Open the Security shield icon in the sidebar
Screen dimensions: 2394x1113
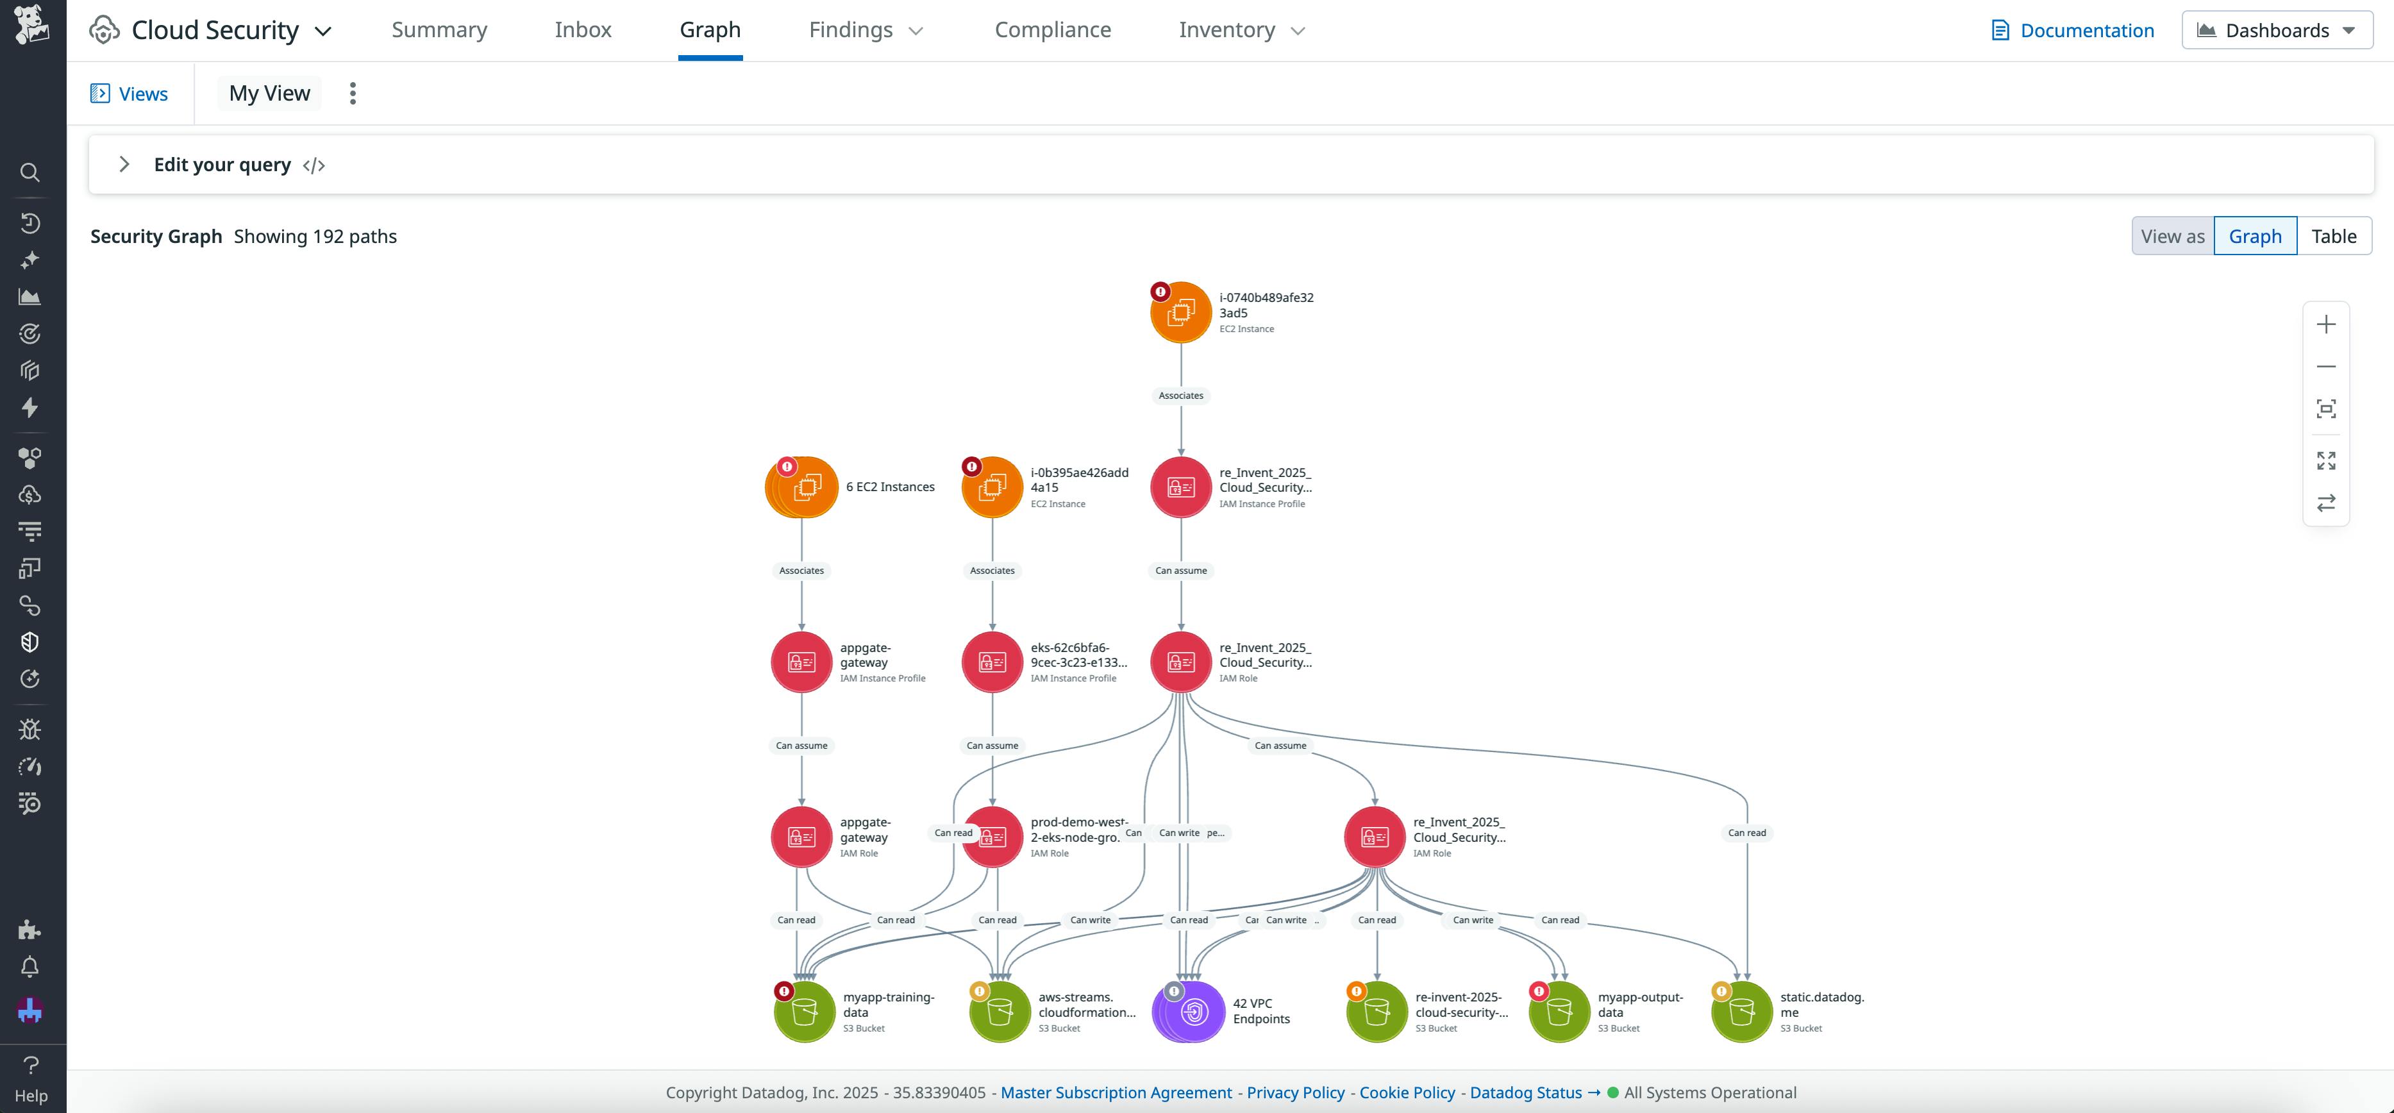pyautogui.click(x=29, y=641)
